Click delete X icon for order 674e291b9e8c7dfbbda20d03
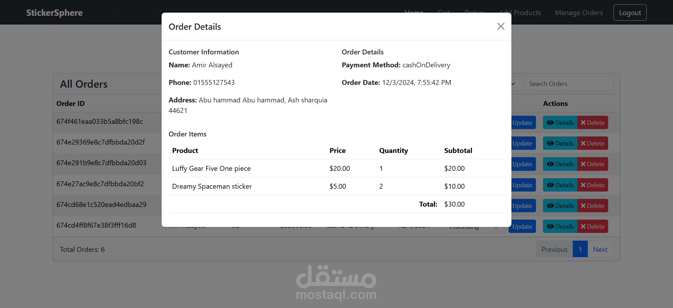The image size is (673, 308). coord(583,164)
